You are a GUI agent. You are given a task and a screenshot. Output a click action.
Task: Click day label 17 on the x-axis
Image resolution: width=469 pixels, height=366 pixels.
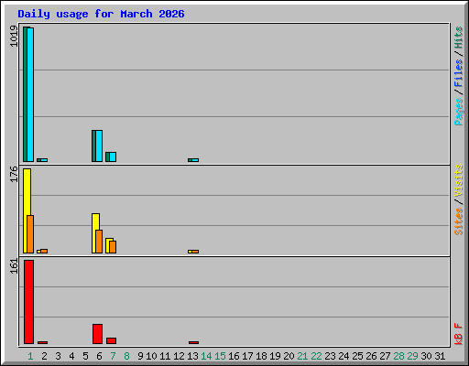click(x=247, y=356)
